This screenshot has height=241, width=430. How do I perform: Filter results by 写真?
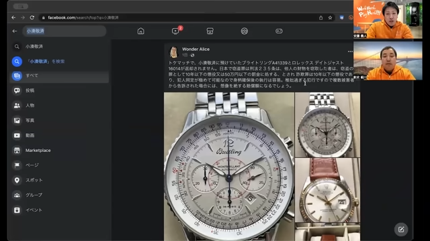pos(59,120)
